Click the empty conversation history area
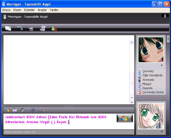Screen dimensions: 171x138 click(x=66, y=70)
